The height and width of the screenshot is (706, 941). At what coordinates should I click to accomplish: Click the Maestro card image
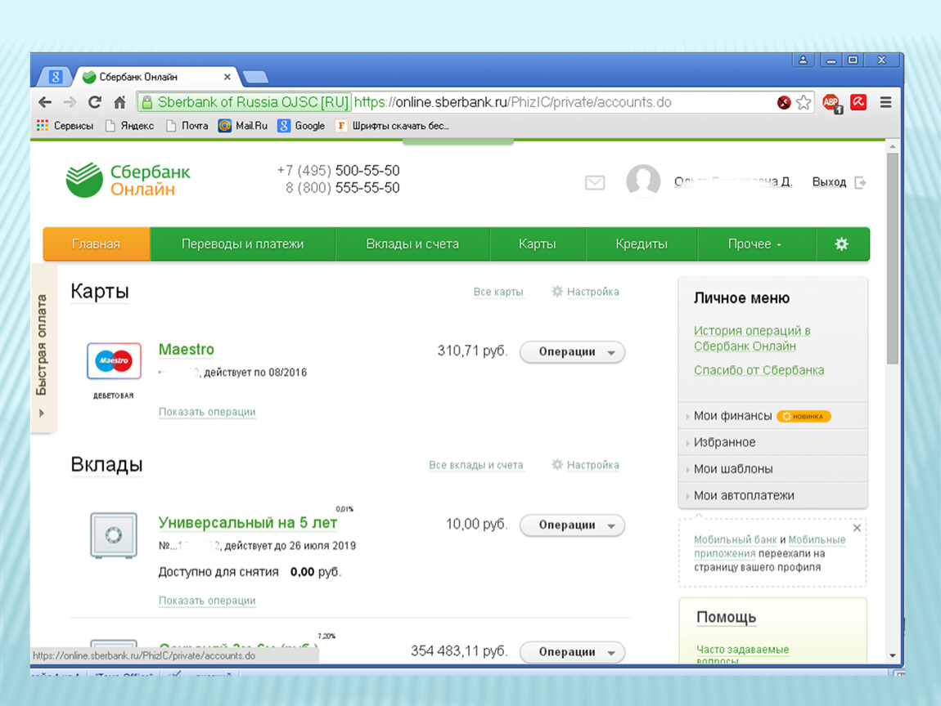(x=114, y=361)
